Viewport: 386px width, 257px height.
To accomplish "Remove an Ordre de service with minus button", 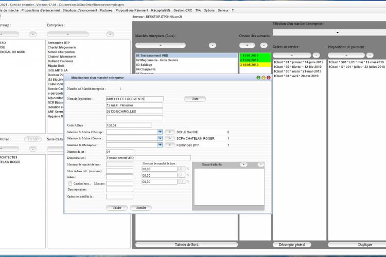I will point(317,56).
